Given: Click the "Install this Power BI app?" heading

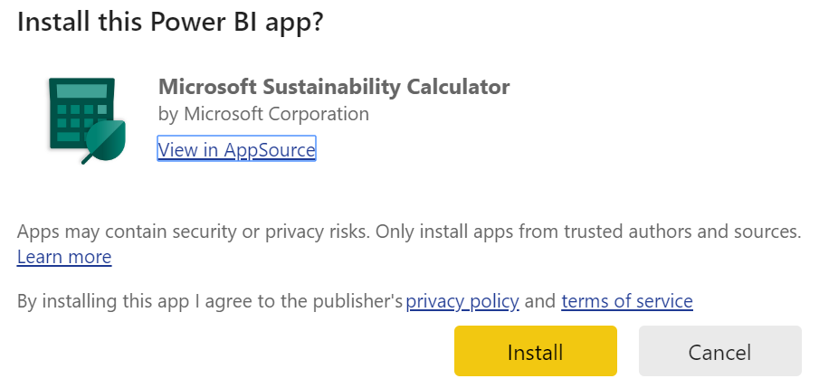Looking at the screenshot, I should (170, 22).
